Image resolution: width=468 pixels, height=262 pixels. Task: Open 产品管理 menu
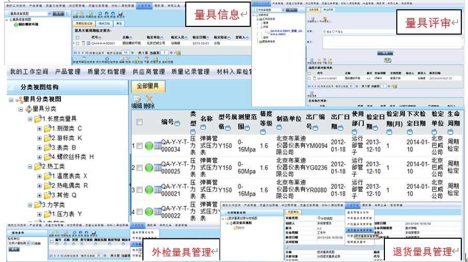pyautogui.click(x=68, y=72)
